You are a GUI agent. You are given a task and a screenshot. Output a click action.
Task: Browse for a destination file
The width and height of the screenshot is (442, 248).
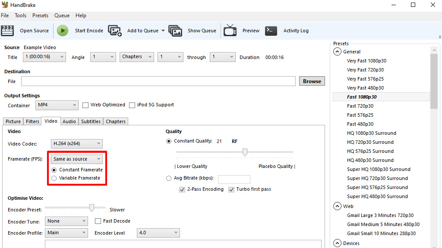(312, 81)
